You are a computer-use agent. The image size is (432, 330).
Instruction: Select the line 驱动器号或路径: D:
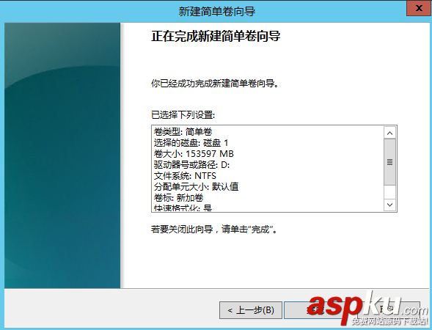(x=191, y=165)
